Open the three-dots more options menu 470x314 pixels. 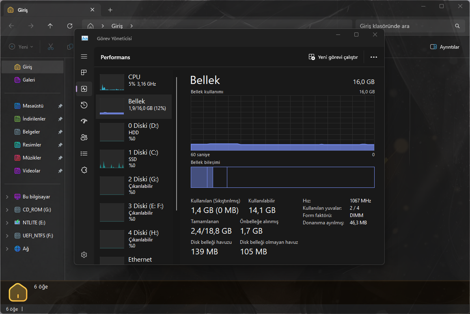[374, 57]
